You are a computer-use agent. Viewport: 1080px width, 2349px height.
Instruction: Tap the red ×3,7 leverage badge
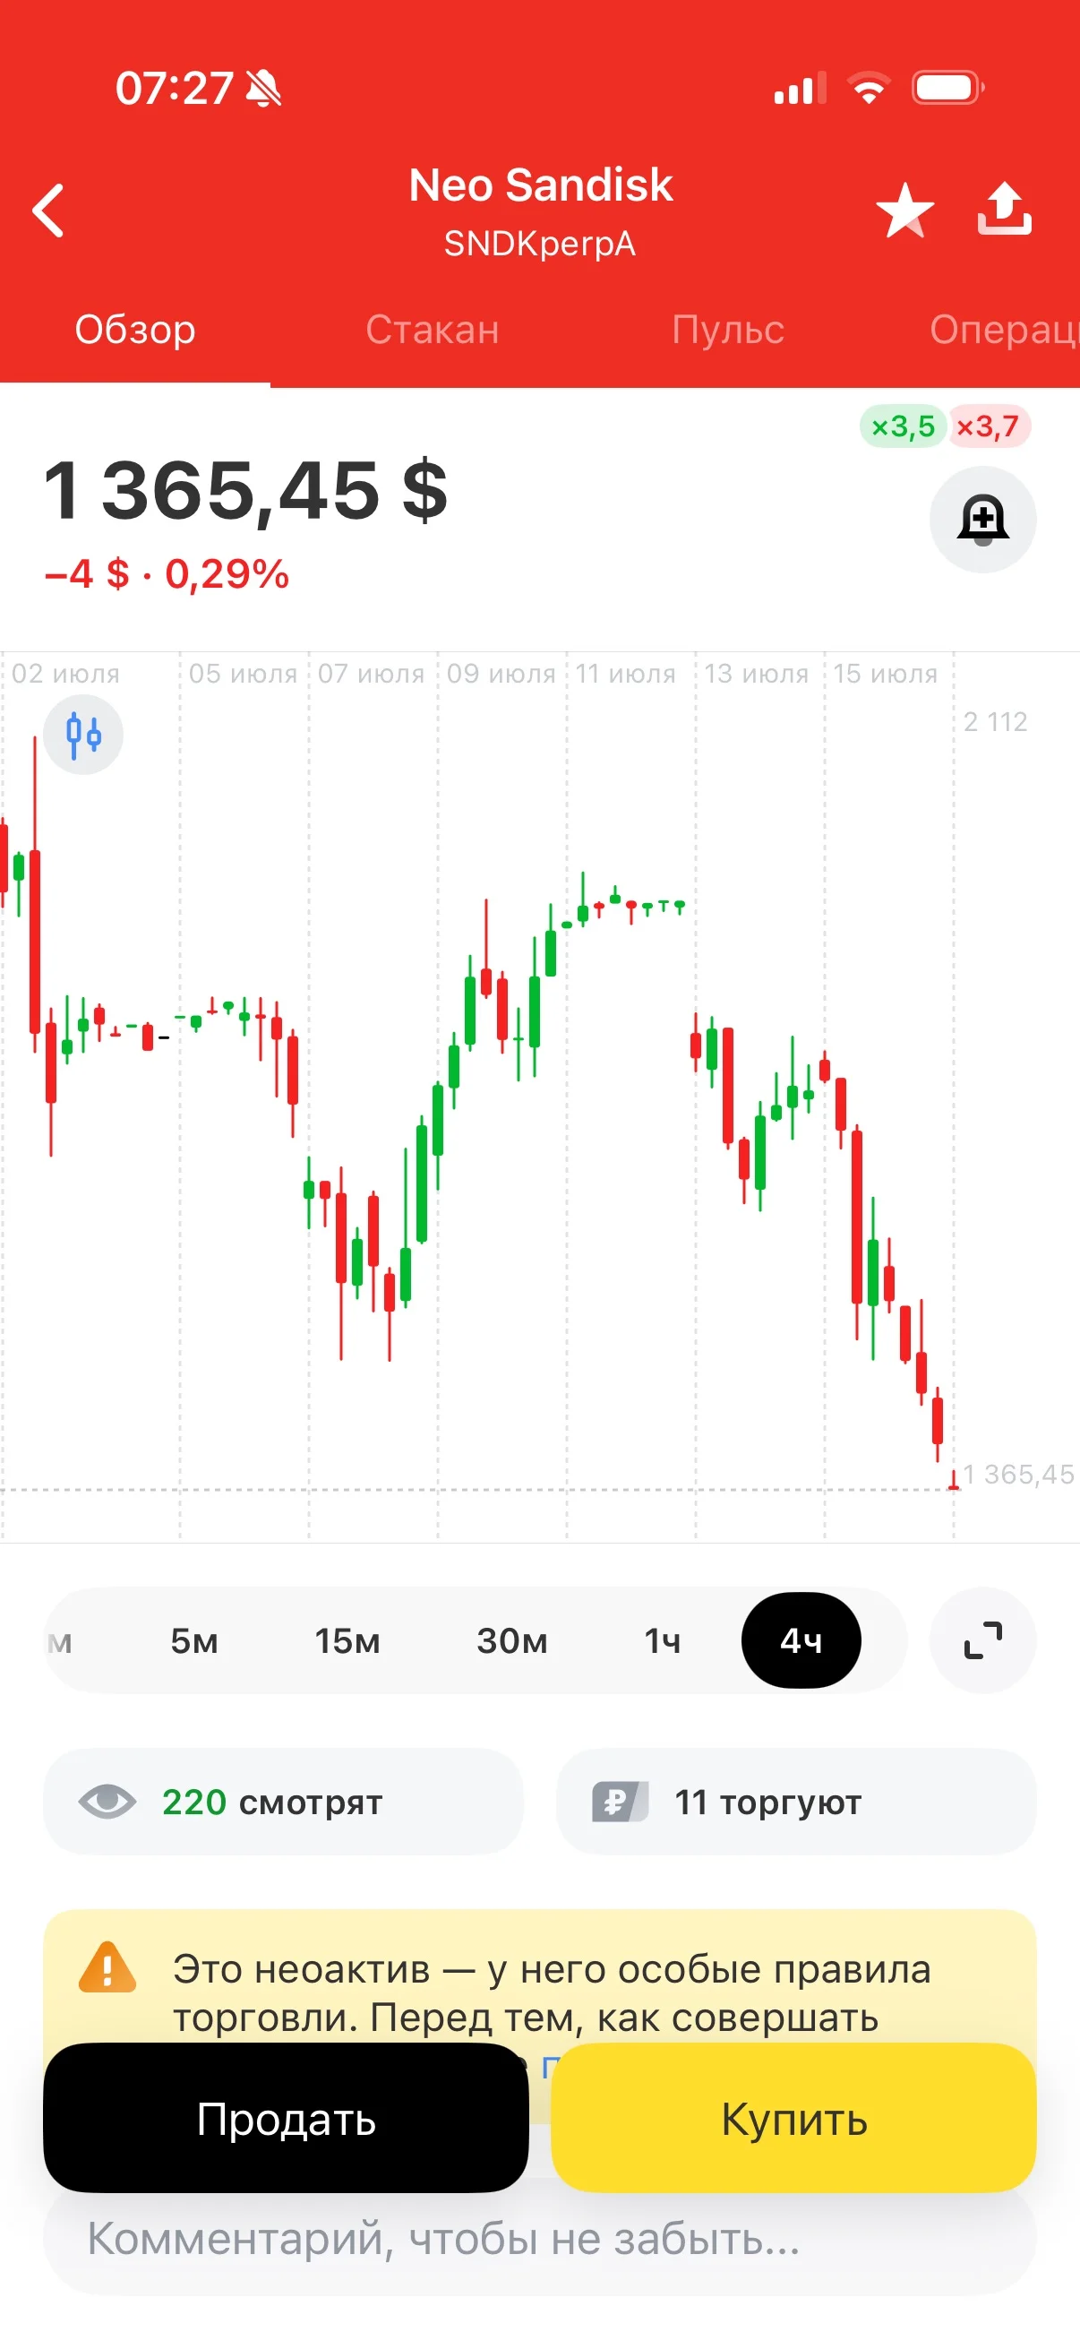pos(988,426)
